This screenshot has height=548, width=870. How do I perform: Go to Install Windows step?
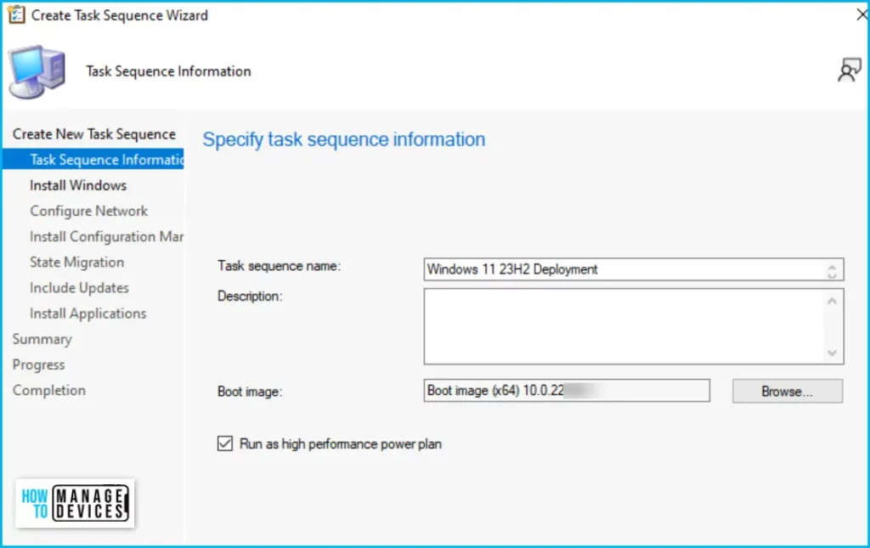click(78, 185)
